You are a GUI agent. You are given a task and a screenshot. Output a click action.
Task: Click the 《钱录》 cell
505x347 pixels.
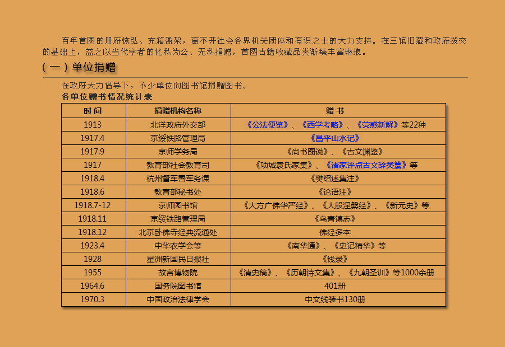tap(338, 259)
